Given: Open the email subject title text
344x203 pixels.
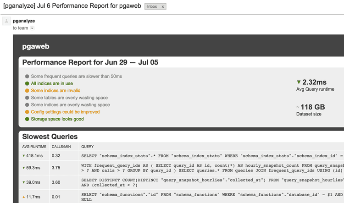Looking at the screenshot, I should 72,6.
